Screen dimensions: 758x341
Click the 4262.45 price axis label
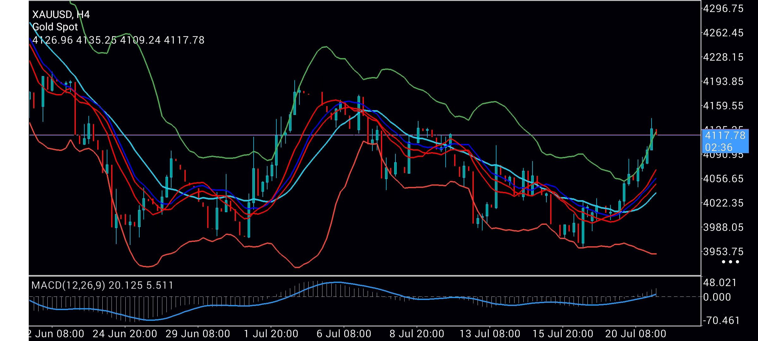point(723,33)
